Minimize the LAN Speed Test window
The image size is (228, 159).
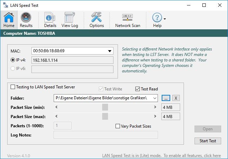[189, 5]
